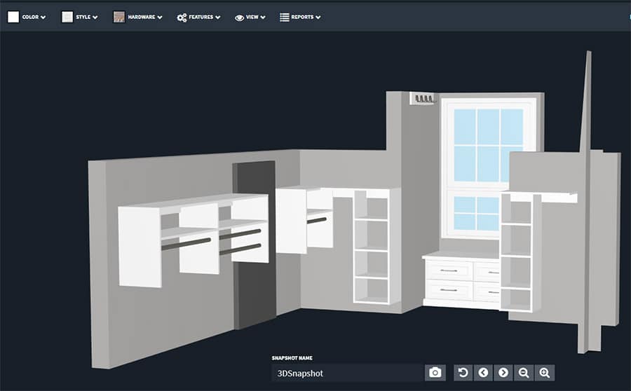Click the Reports list icon
Viewport: 631px width, 391px height.
coord(285,18)
